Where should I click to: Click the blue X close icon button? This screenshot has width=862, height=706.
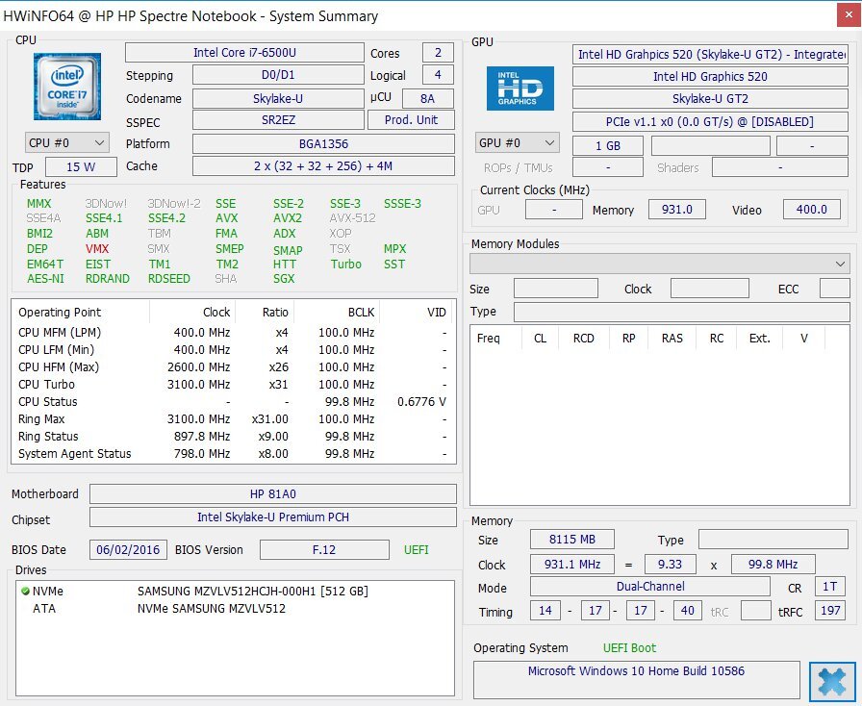click(831, 683)
